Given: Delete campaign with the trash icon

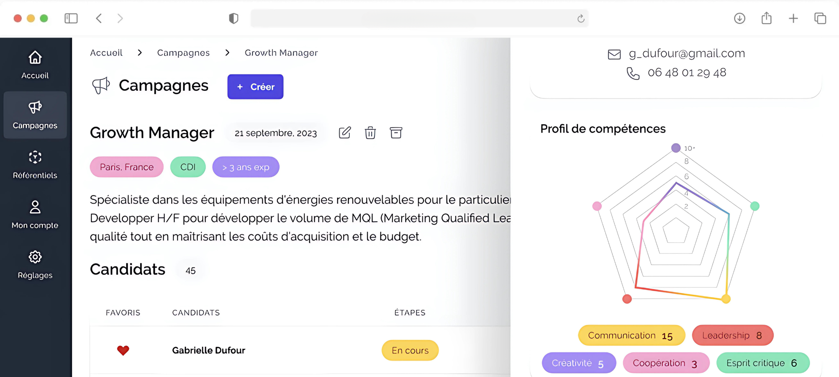Looking at the screenshot, I should [370, 133].
